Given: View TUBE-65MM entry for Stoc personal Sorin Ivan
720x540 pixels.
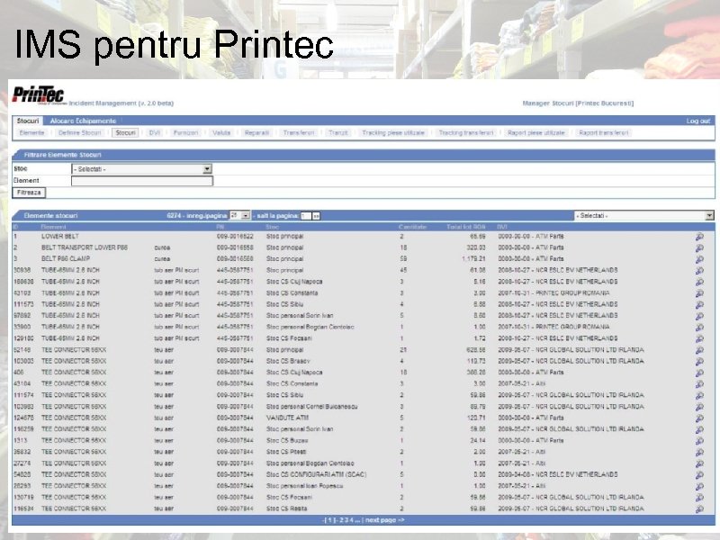Looking at the screenshot, I should [699, 316].
